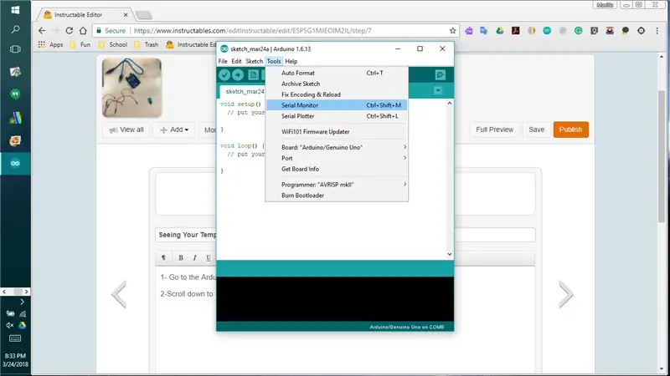Choose Get Board Info entry
Screen dimensions: 670x376
(x=337, y=169)
